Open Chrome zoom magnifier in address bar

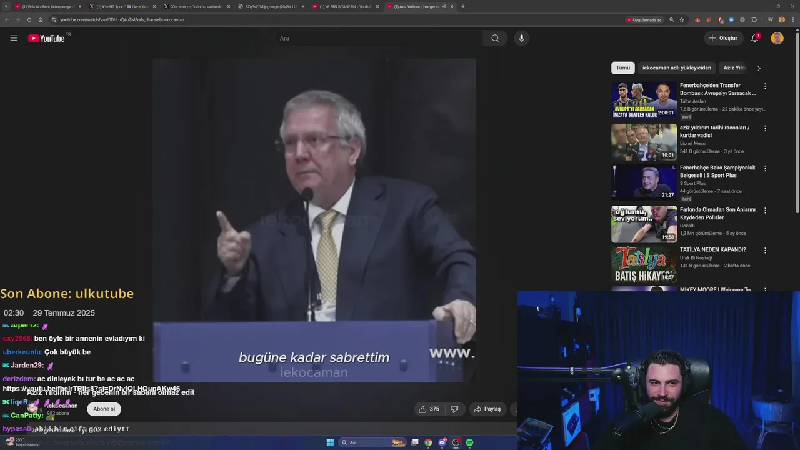tap(672, 20)
